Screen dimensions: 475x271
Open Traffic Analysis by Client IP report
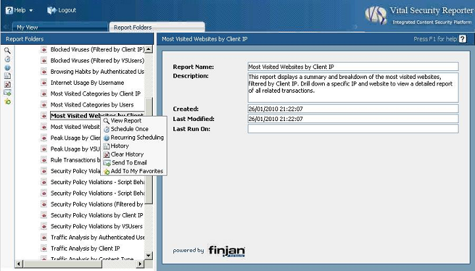click(85, 249)
